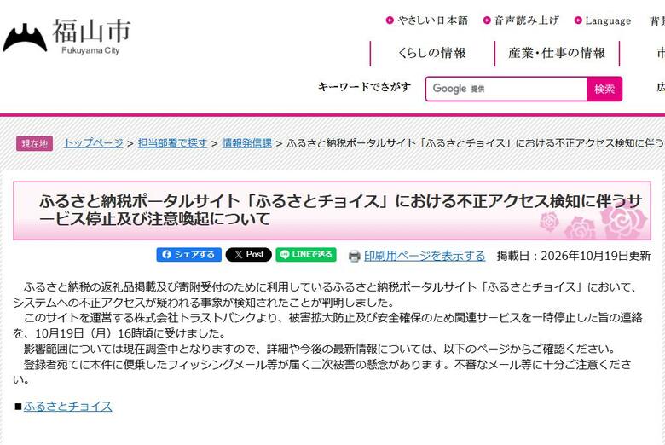Open 情報発信課 breadcrumb link
The width and height of the screenshot is (665, 445).
(247, 143)
